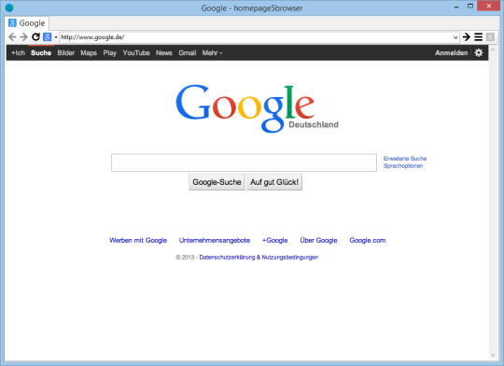Click the scrollbar up arrow
This screenshot has height=366, width=504.
click(493, 50)
